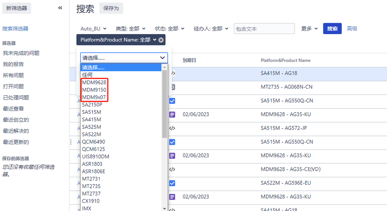Collapse the sidebar with the double-chevron icon
The width and height of the screenshot is (387, 211).
click(60, 8)
